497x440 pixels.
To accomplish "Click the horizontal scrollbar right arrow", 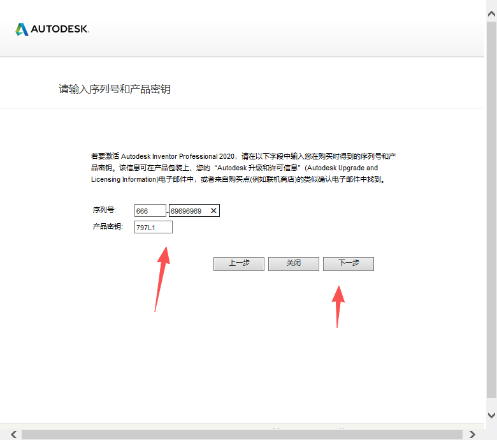I will (x=472, y=434).
